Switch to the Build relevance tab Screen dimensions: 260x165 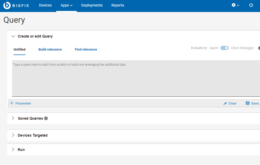50,50
